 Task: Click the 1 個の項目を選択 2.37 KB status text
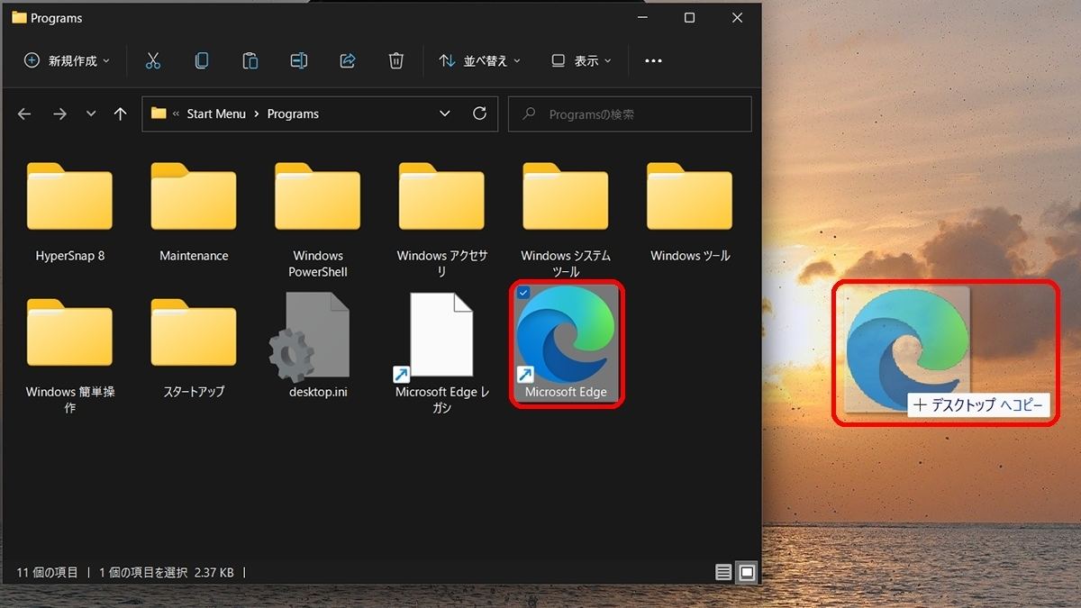click(167, 572)
